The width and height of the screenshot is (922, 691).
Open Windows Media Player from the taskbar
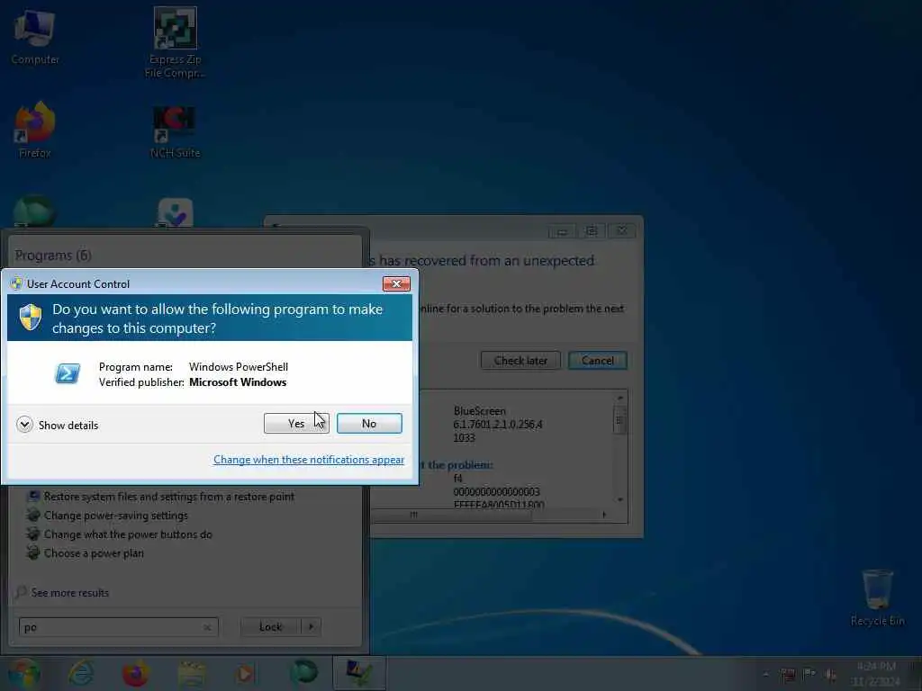[x=246, y=674]
